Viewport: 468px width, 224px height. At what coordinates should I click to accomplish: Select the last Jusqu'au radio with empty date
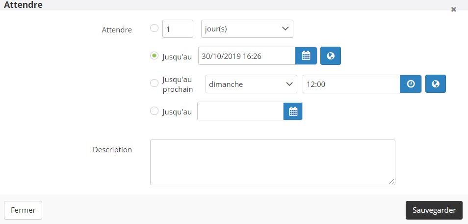pos(154,111)
